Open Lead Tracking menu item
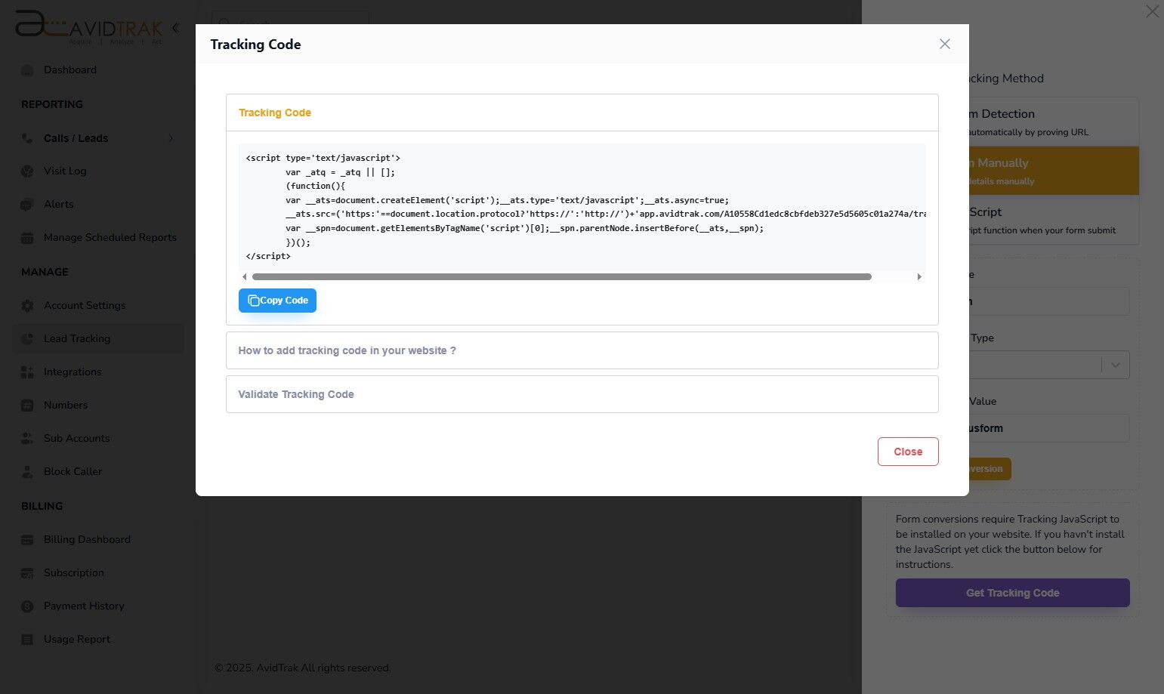Viewport: 1164px width, 694px height. coord(98,339)
